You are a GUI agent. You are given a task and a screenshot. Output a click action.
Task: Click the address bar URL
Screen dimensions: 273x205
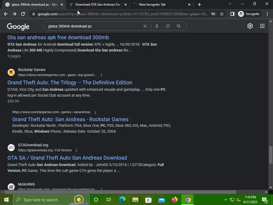pos(123,14)
